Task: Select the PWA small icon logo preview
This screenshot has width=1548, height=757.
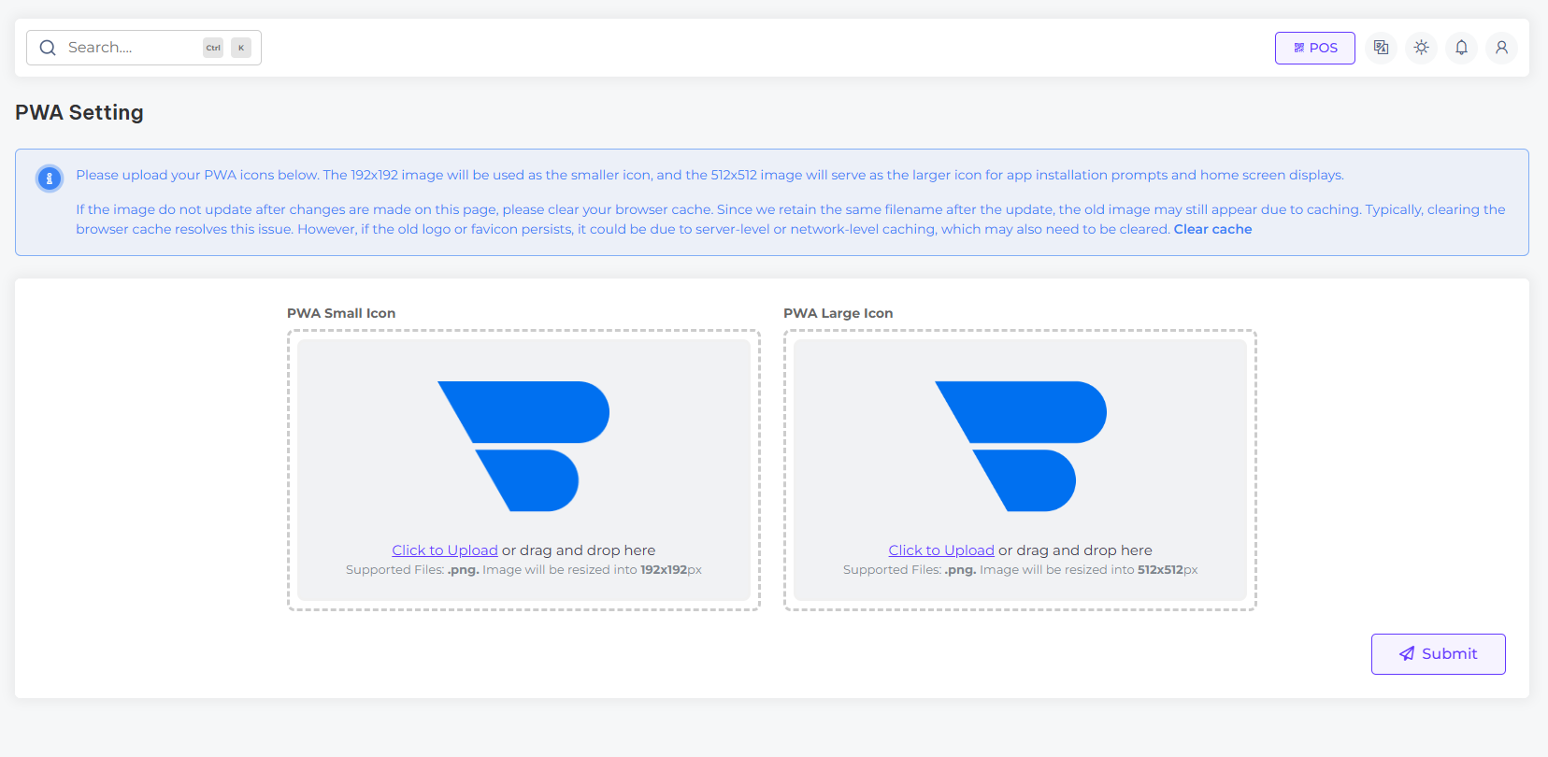Action: point(523,446)
